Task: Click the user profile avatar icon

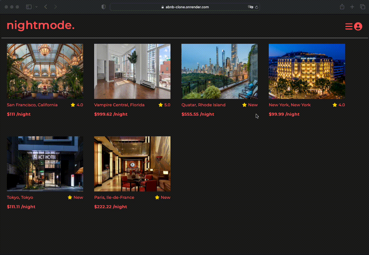Action: (x=358, y=26)
